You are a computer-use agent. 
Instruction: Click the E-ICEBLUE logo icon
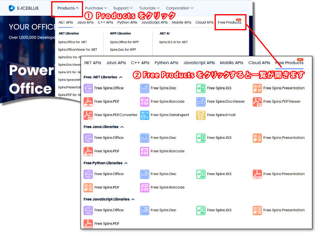(12, 8)
